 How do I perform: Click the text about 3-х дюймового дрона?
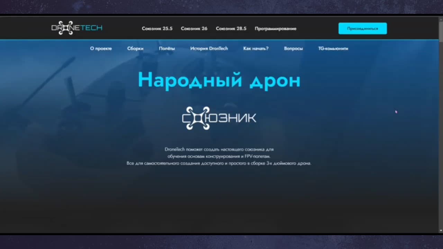(219, 163)
